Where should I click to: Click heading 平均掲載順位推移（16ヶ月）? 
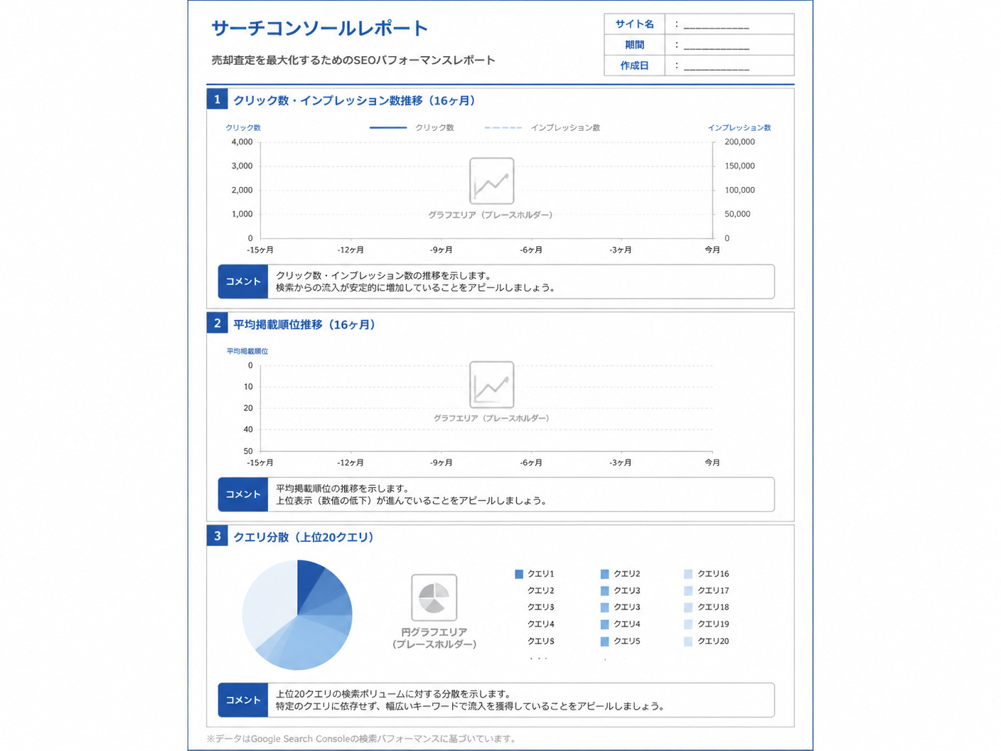point(304,324)
